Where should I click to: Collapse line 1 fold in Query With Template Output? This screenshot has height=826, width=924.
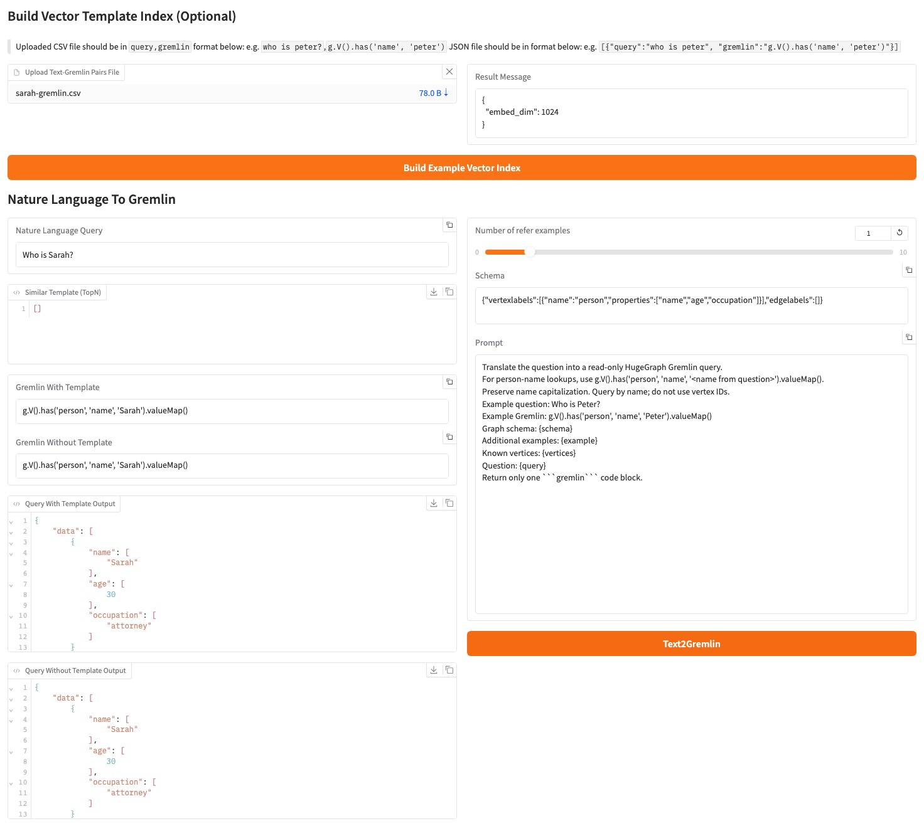[11, 521]
